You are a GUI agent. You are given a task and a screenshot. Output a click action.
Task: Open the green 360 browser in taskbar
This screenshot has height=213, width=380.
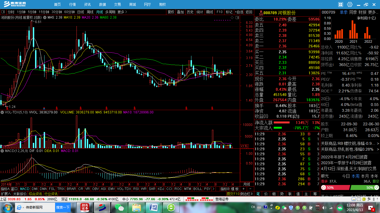click(171, 207)
